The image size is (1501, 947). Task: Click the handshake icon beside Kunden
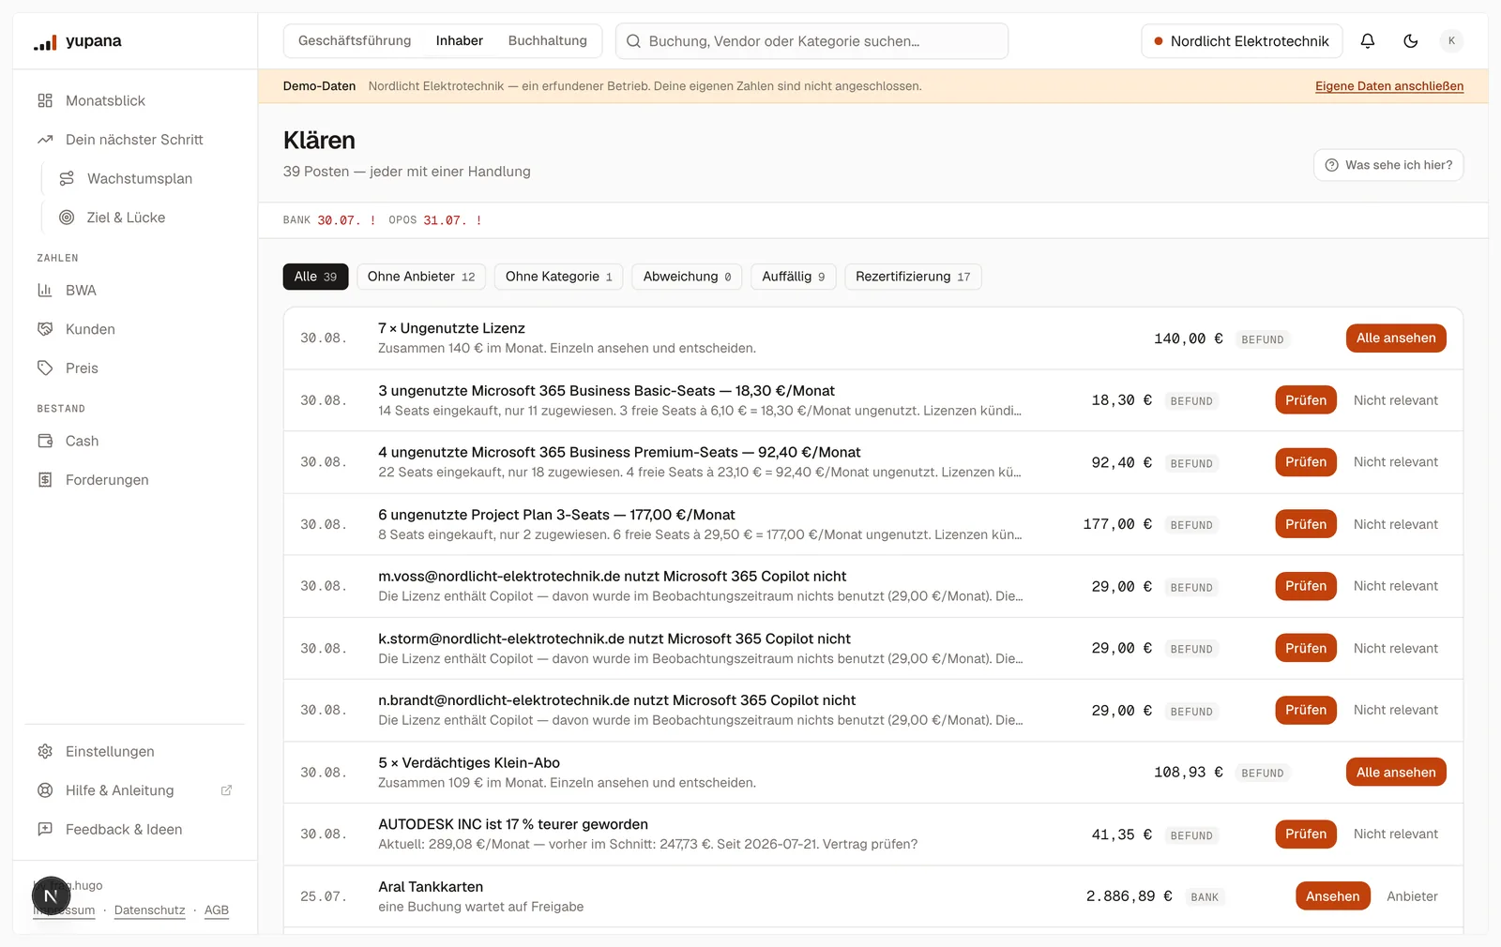[45, 329]
